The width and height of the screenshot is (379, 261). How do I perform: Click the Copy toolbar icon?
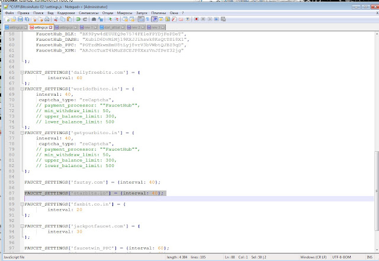[x=63, y=19]
